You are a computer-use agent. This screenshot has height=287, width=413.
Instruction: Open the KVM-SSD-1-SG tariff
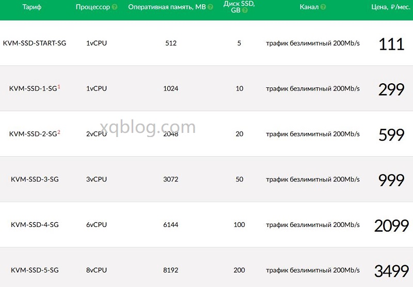33,88
